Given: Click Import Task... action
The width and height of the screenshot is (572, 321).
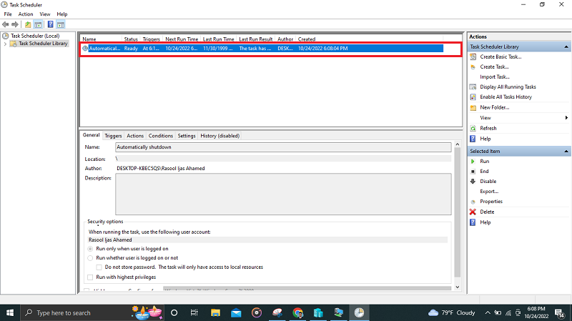Looking at the screenshot, I should point(495,77).
